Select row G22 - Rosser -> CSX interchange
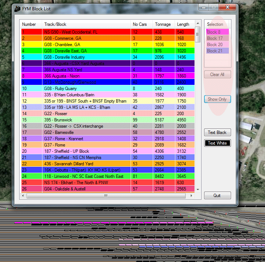 point(108,126)
